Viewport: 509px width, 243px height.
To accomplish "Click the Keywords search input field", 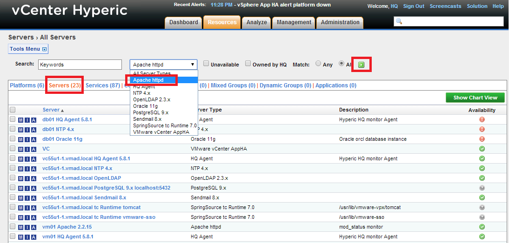I will coord(80,65).
